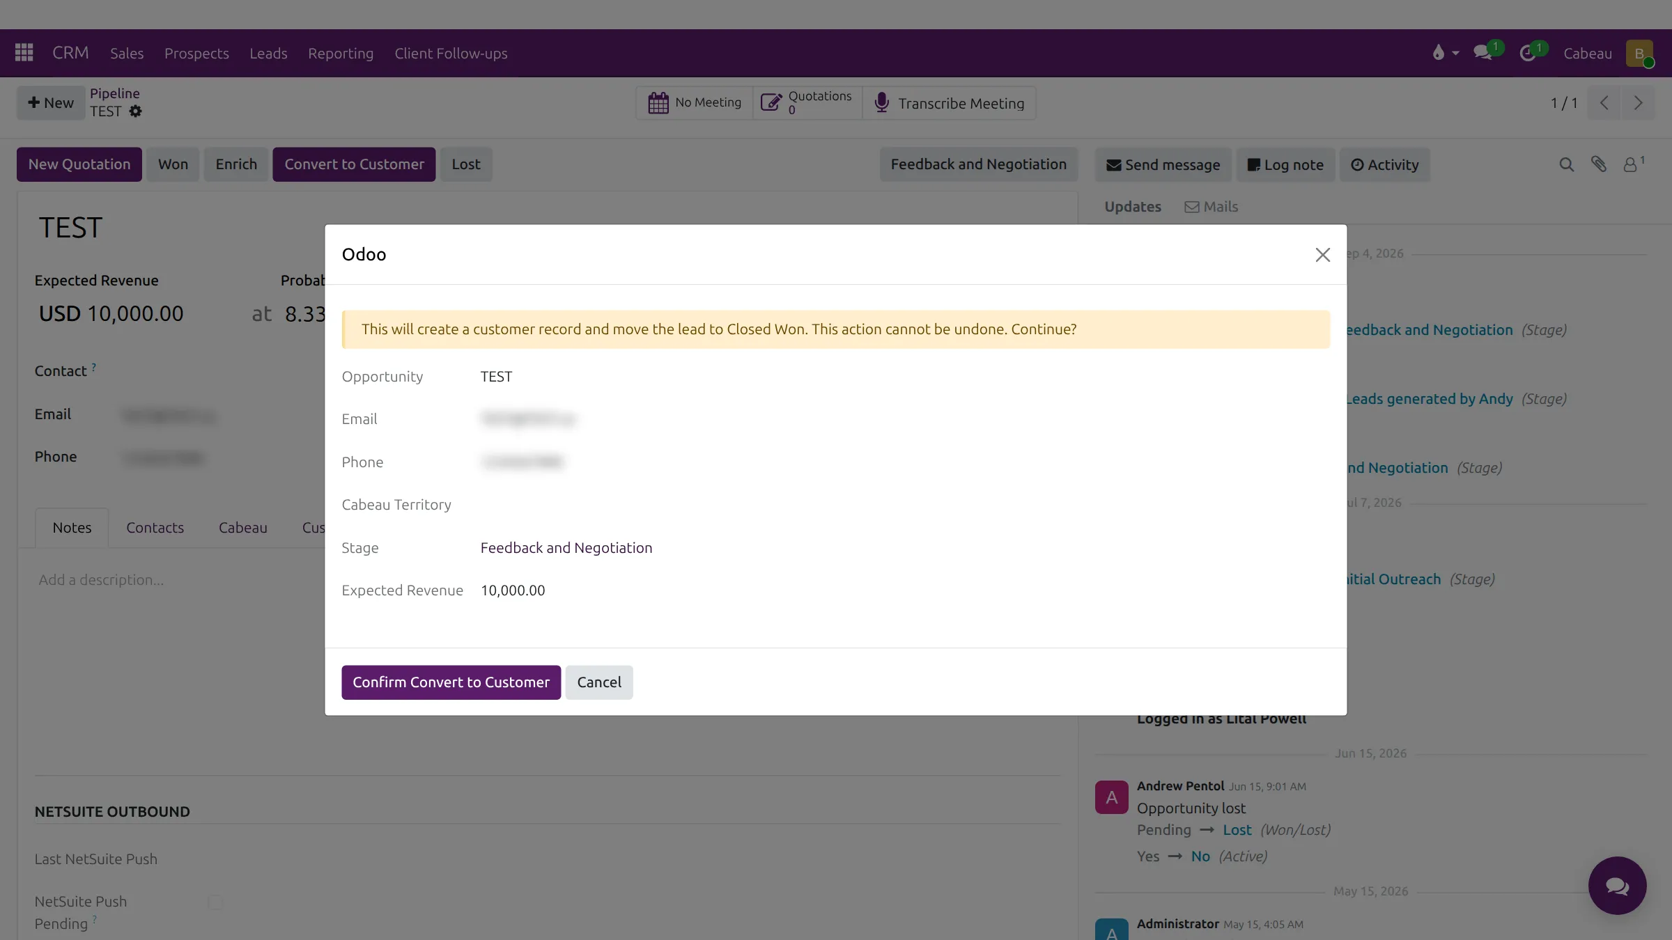This screenshot has width=1672, height=940.
Task: Open the apps grid menu icon
Action: 24,53
